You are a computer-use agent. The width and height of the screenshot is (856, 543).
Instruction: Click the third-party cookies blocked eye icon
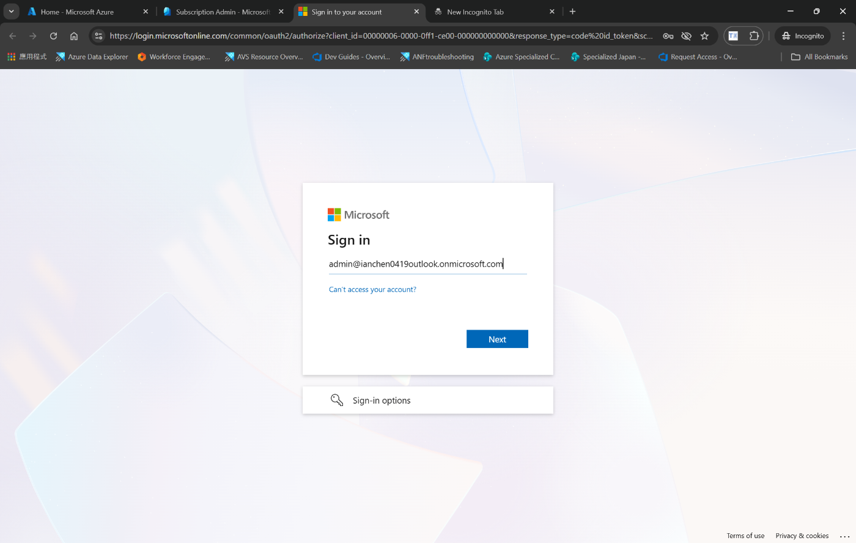point(686,36)
